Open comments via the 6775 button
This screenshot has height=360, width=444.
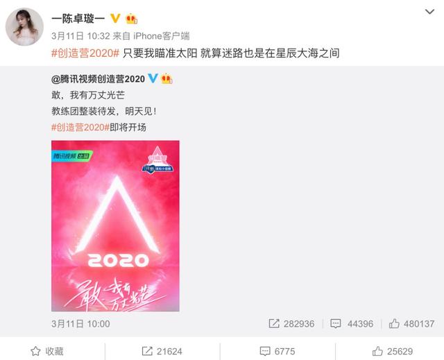tap(277, 351)
